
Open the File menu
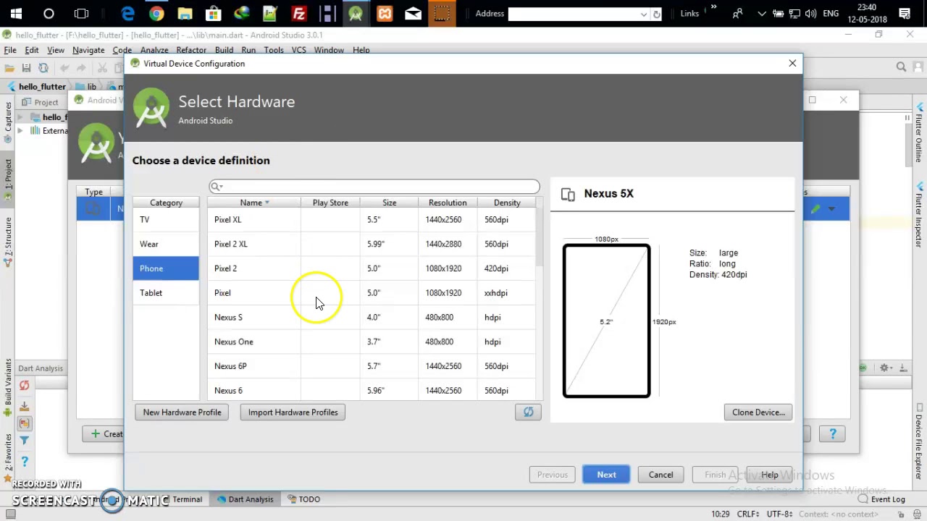[10, 50]
